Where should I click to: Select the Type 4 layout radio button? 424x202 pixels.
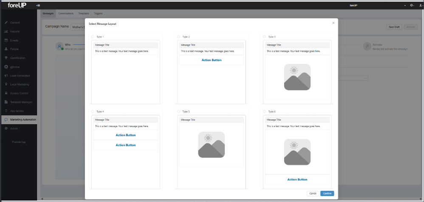pos(93,111)
